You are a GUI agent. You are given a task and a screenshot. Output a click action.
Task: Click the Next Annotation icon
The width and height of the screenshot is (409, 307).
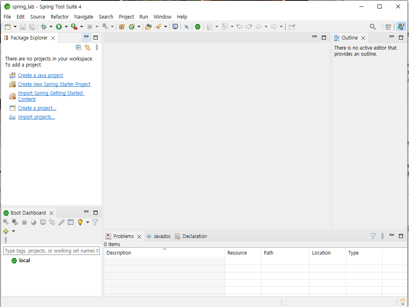click(209, 27)
